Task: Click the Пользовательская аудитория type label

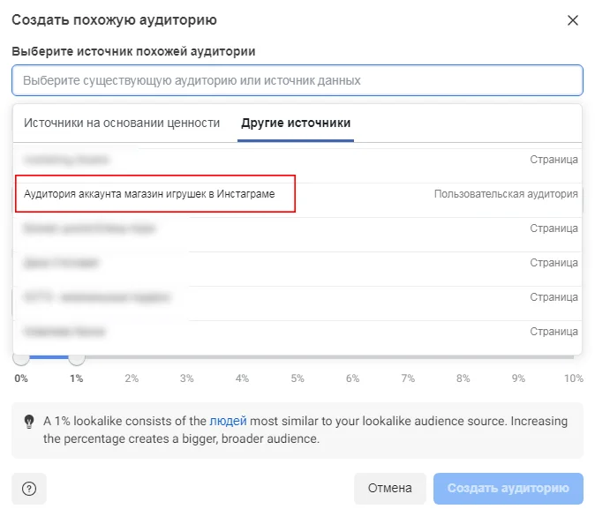Action: (x=506, y=194)
